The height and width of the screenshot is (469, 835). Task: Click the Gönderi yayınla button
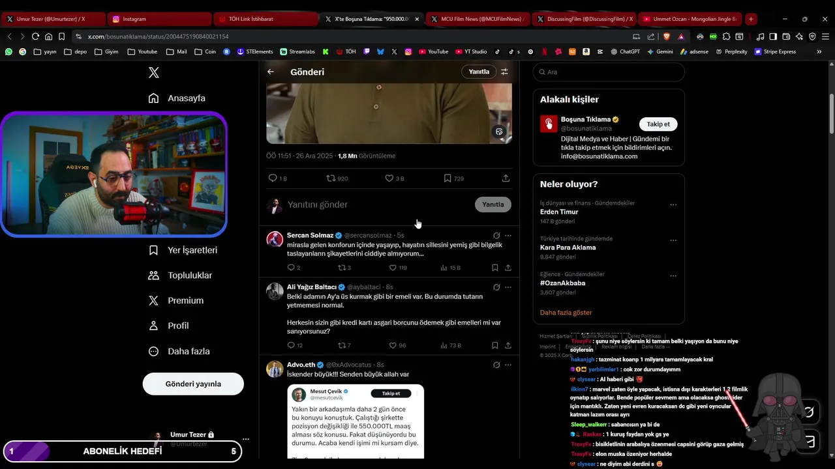click(x=193, y=384)
